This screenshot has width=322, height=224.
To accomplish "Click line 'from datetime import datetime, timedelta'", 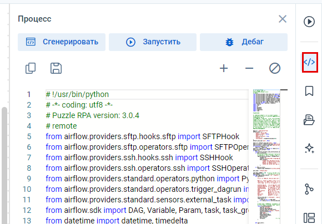I will [x=117, y=221].
